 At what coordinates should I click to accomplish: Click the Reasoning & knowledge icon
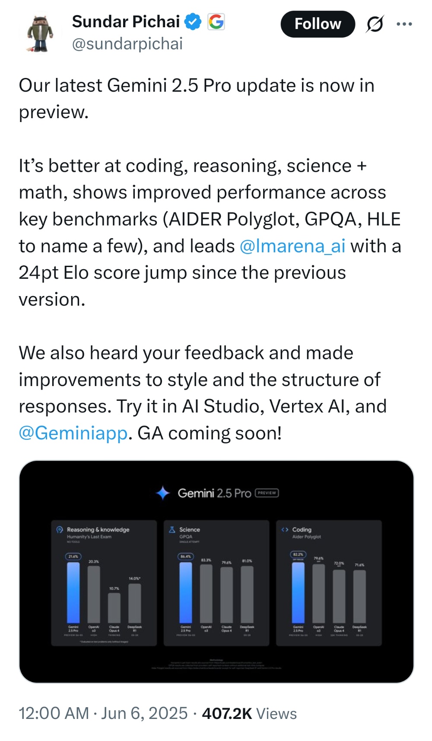pyautogui.click(x=59, y=529)
